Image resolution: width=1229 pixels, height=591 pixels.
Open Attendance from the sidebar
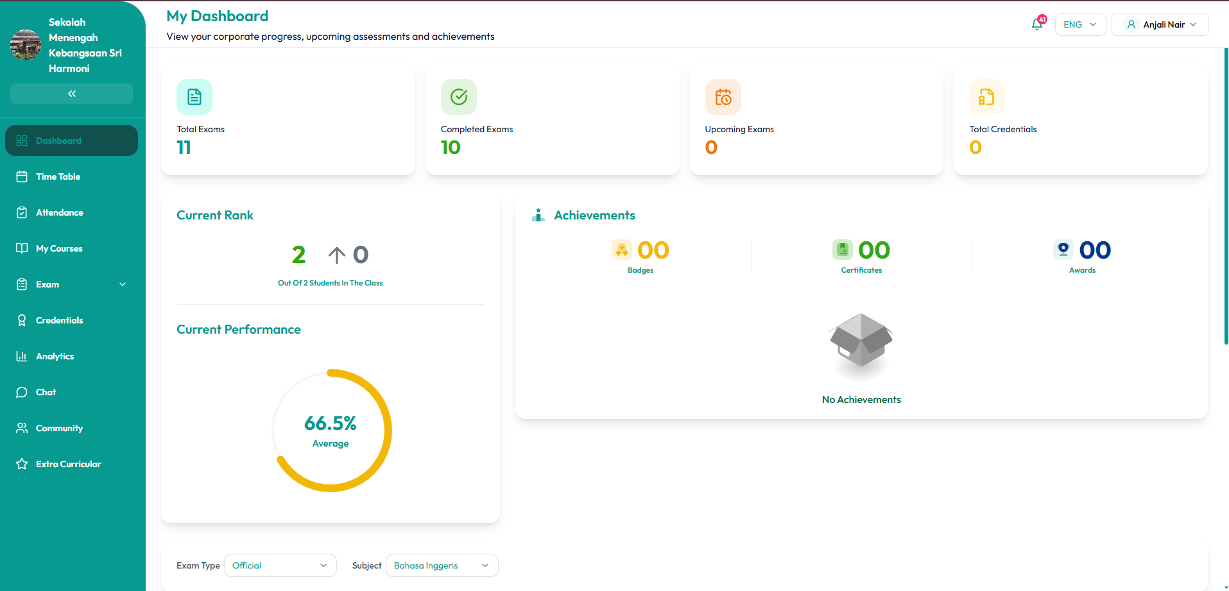pyautogui.click(x=59, y=212)
